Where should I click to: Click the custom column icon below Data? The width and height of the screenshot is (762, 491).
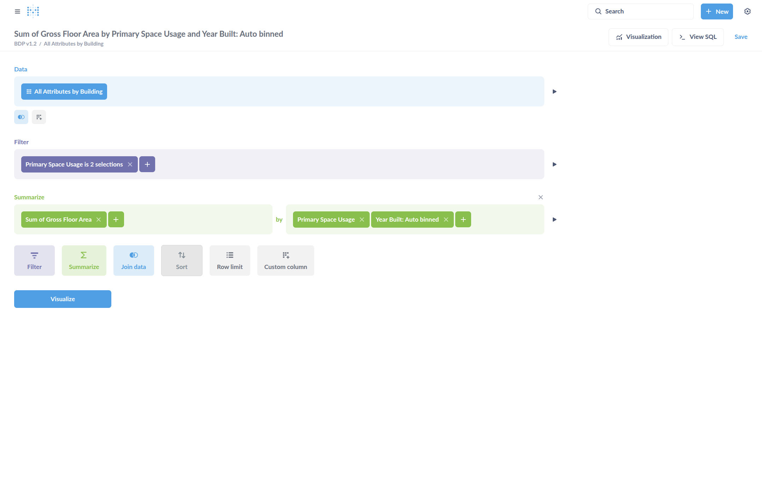click(x=39, y=117)
